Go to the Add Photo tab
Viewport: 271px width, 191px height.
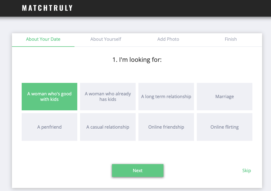tap(168, 39)
